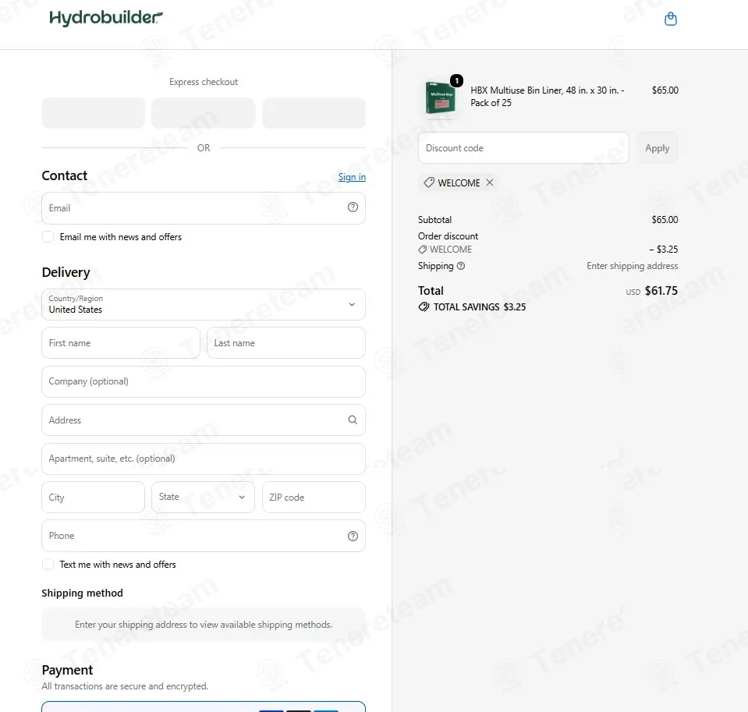Remove the WELCOME discount code

[490, 182]
